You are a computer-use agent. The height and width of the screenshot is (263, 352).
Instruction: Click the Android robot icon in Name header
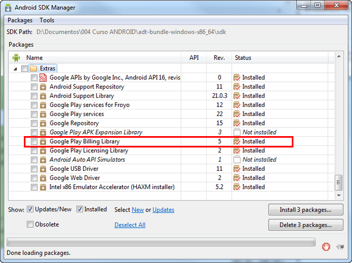click(x=16, y=57)
